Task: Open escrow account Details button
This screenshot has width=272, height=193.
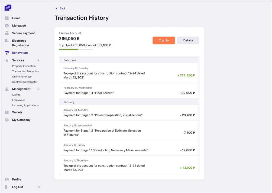Action: (188, 40)
